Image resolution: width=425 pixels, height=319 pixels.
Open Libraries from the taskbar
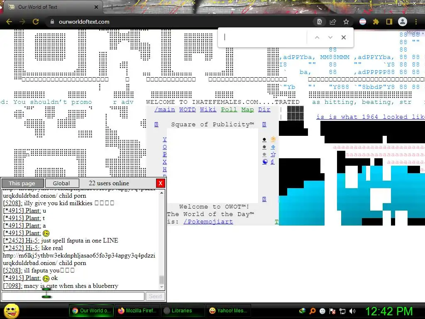pyautogui.click(x=183, y=311)
